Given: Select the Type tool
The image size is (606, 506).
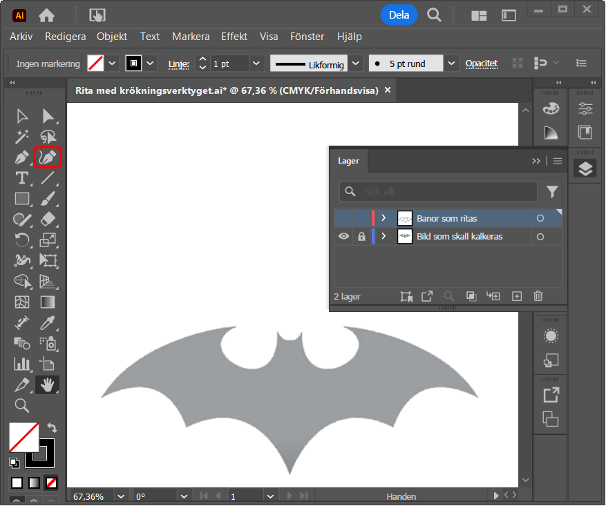Looking at the screenshot, I should tap(22, 178).
